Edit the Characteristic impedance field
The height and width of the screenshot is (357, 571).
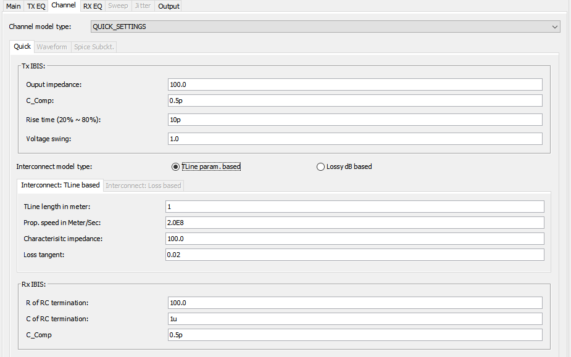point(354,239)
